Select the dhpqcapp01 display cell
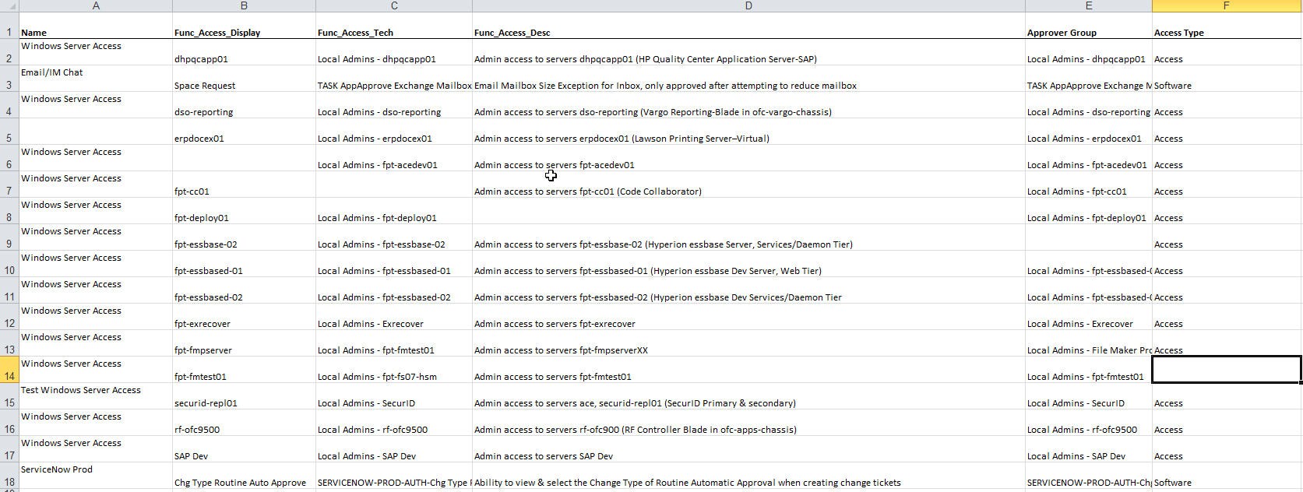Image resolution: width=1303 pixels, height=492 pixels. [244, 52]
